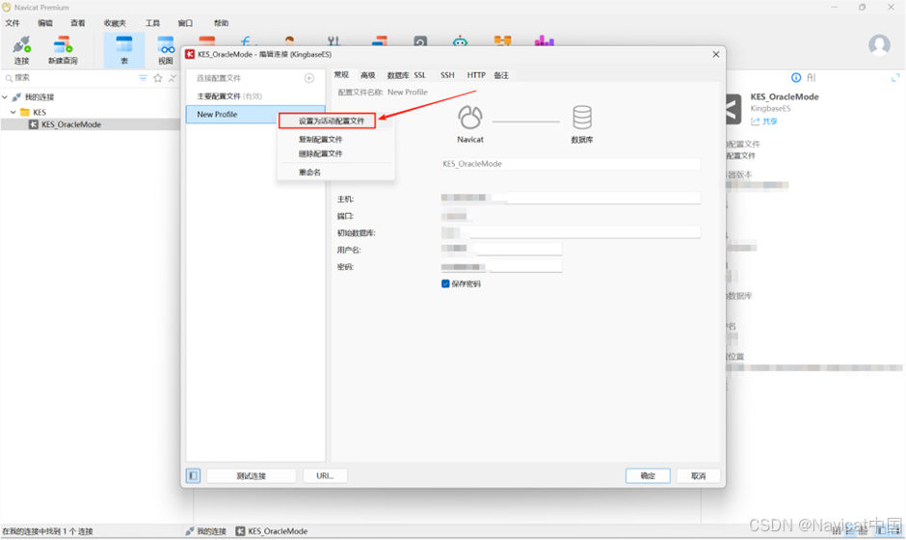Image resolution: width=906 pixels, height=540 pixels.
Task: Switch to the SSH tab
Action: [x=447, y=75]
